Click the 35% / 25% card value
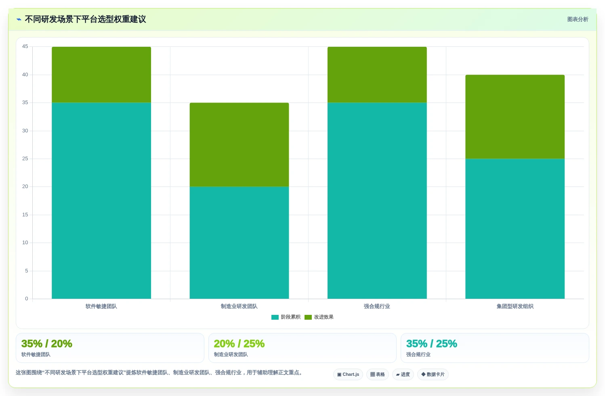The width and height of the screenshot is (605, 396). click(x=432, y=344)
